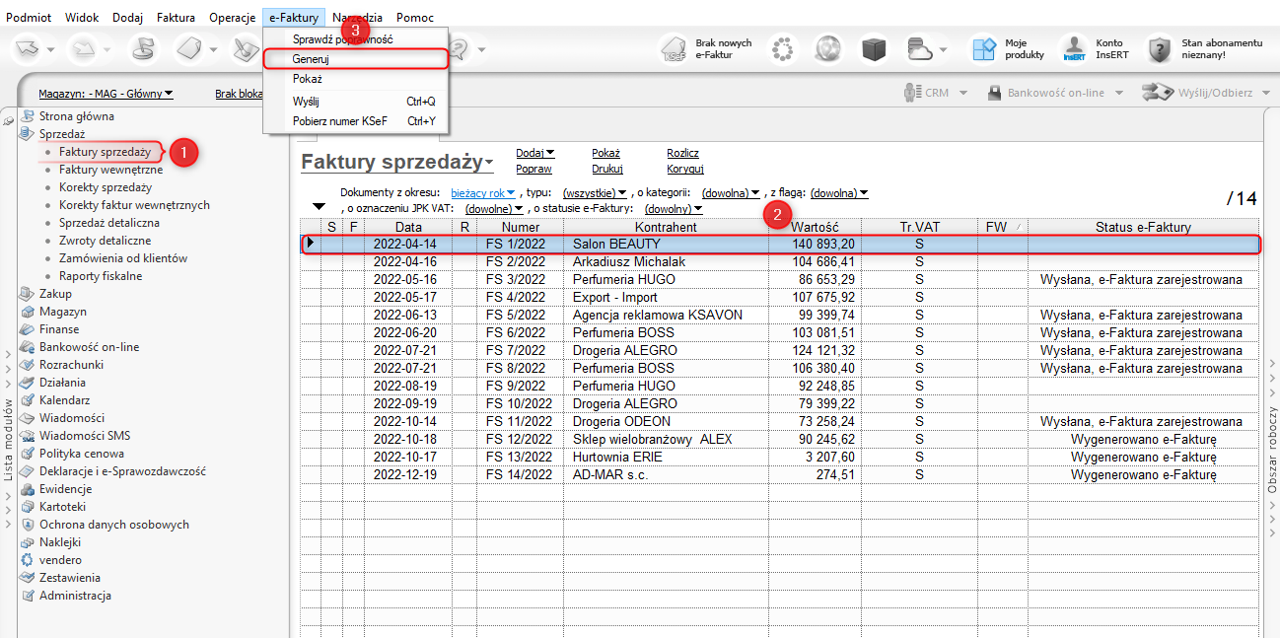Click the Bankowość on-line lock icon

995,93
